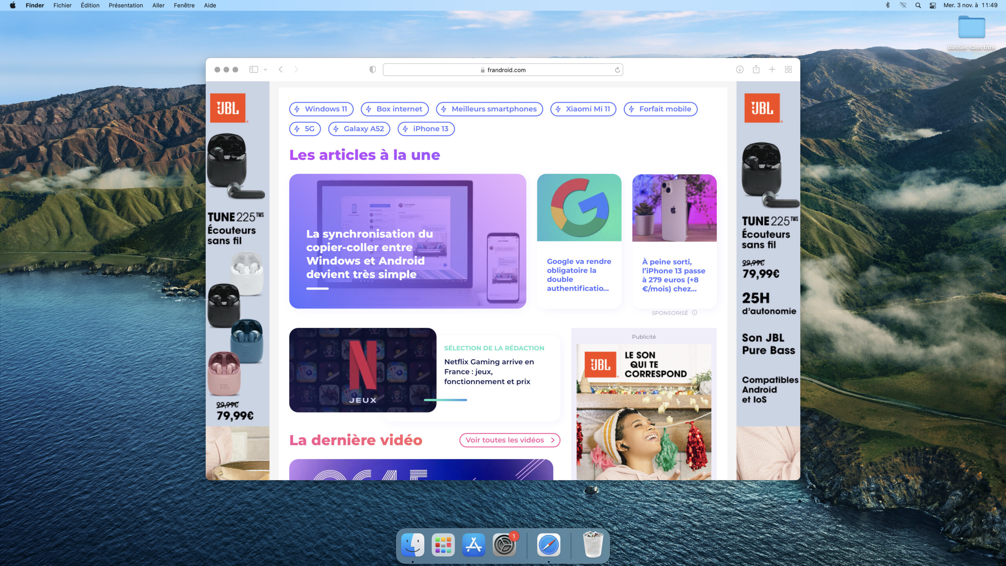Open the Présentation menu
The width and height of the screenshot is (1006, 566).
tap(126, 6)
